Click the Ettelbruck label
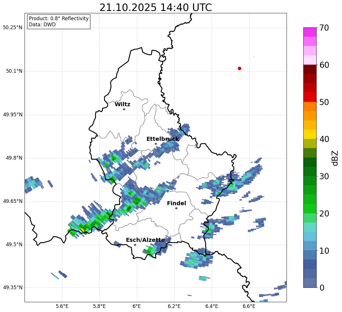 coord(163,139)
